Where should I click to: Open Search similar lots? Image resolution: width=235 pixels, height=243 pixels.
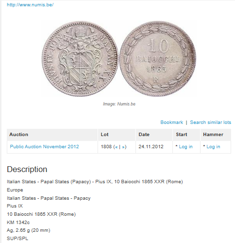pyautogui.click(x=210, y=122)
